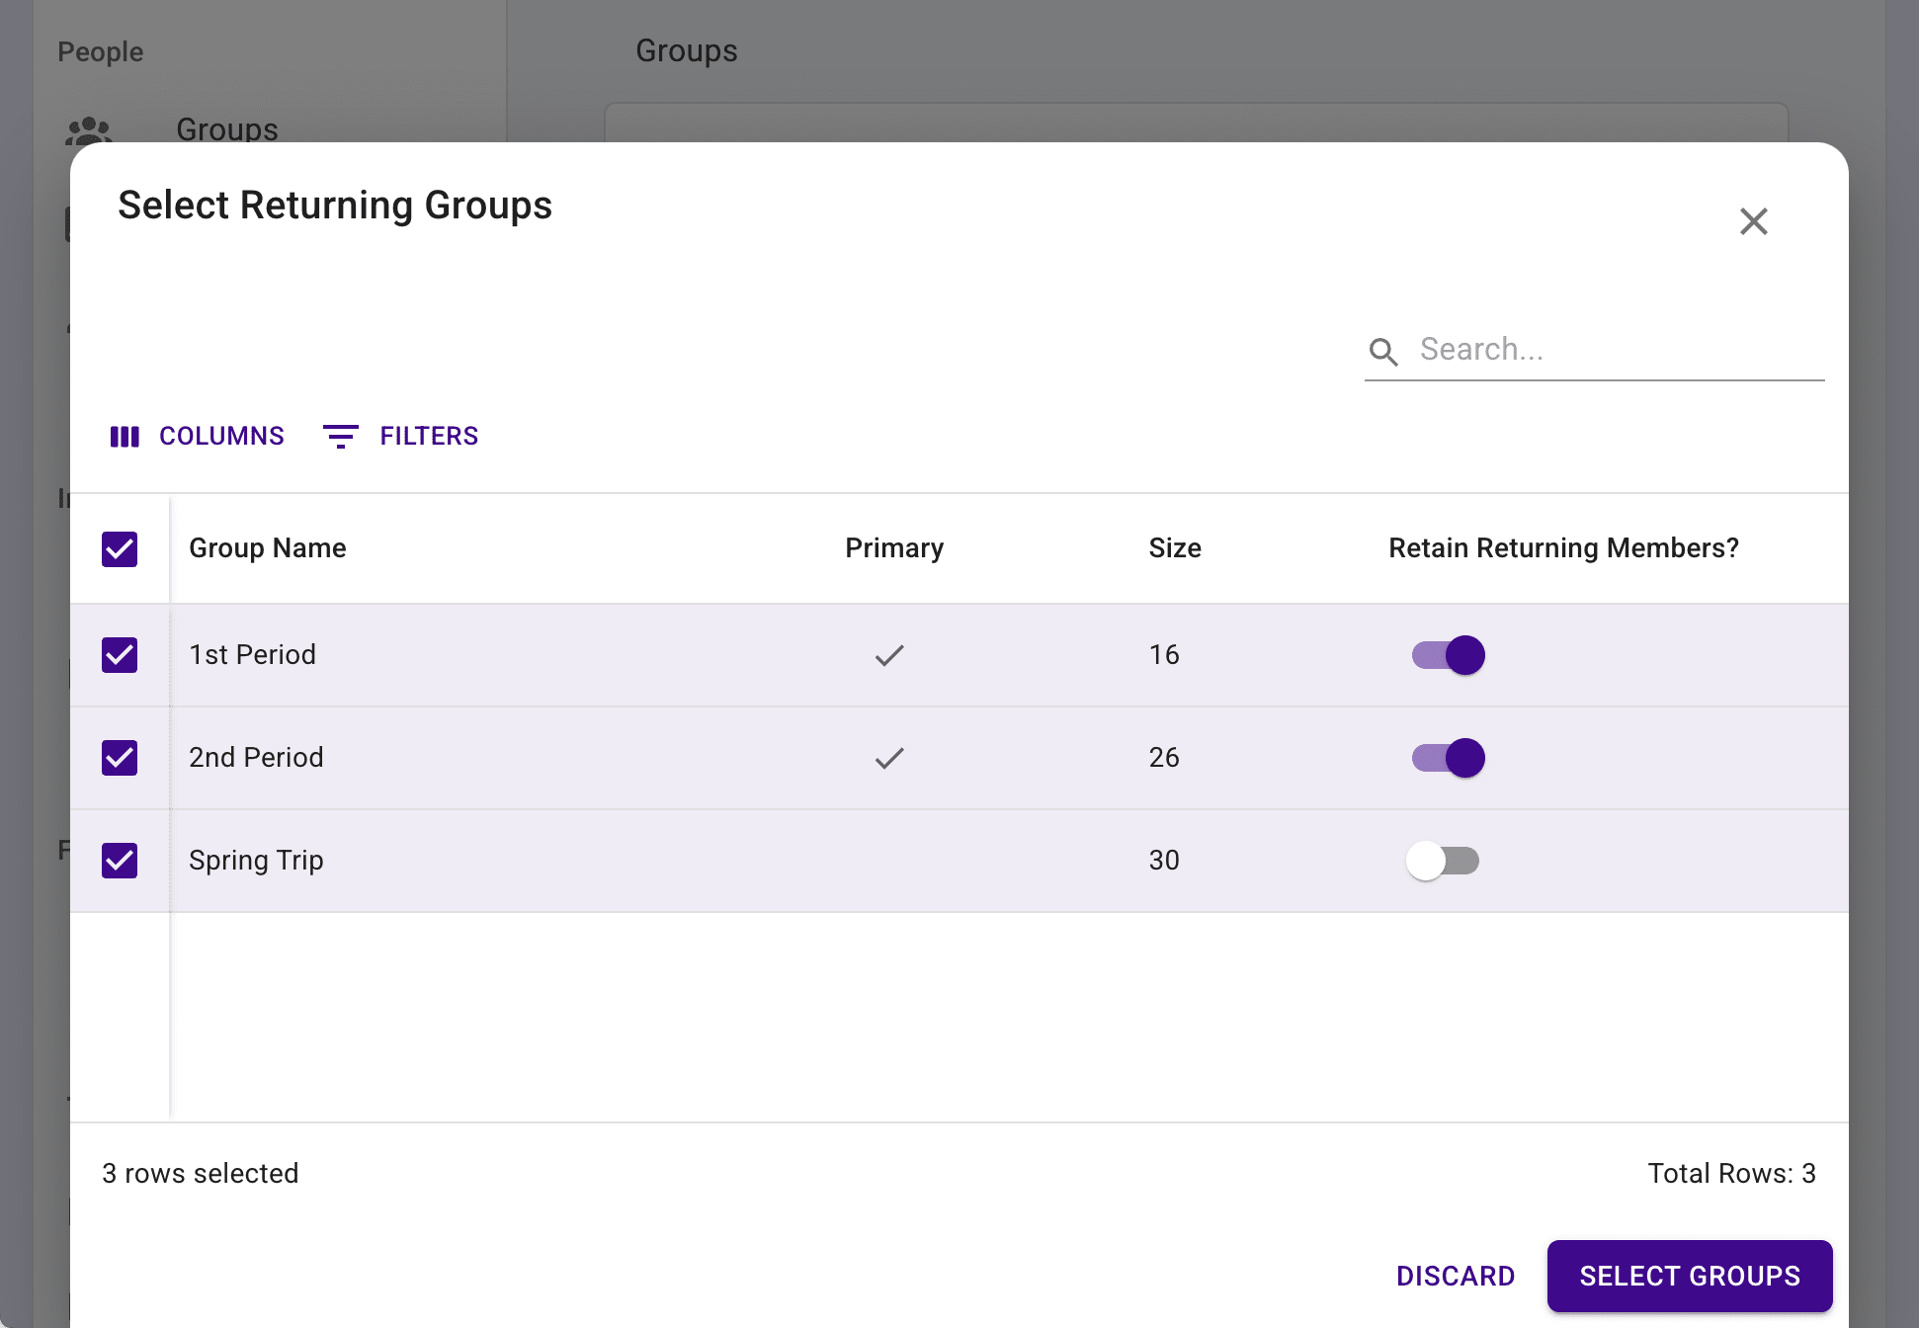The image size is (1919, 1328).
Task: Disable retain members for 1st Period
Action: tap(1448, 655)
